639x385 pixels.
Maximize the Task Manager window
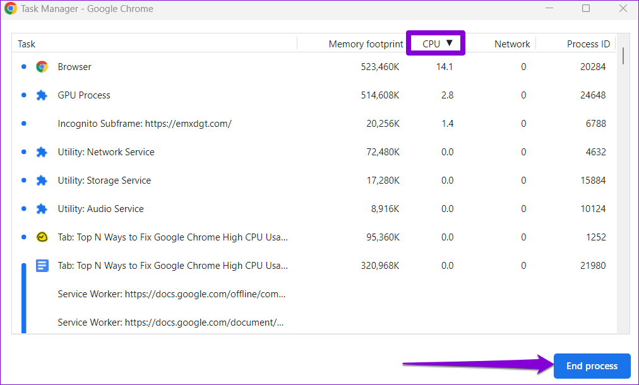click(x=586, y=9)
